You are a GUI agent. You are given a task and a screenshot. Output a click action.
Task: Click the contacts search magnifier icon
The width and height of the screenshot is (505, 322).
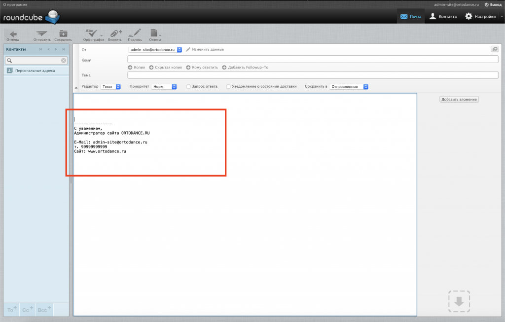tap(9, 61)
